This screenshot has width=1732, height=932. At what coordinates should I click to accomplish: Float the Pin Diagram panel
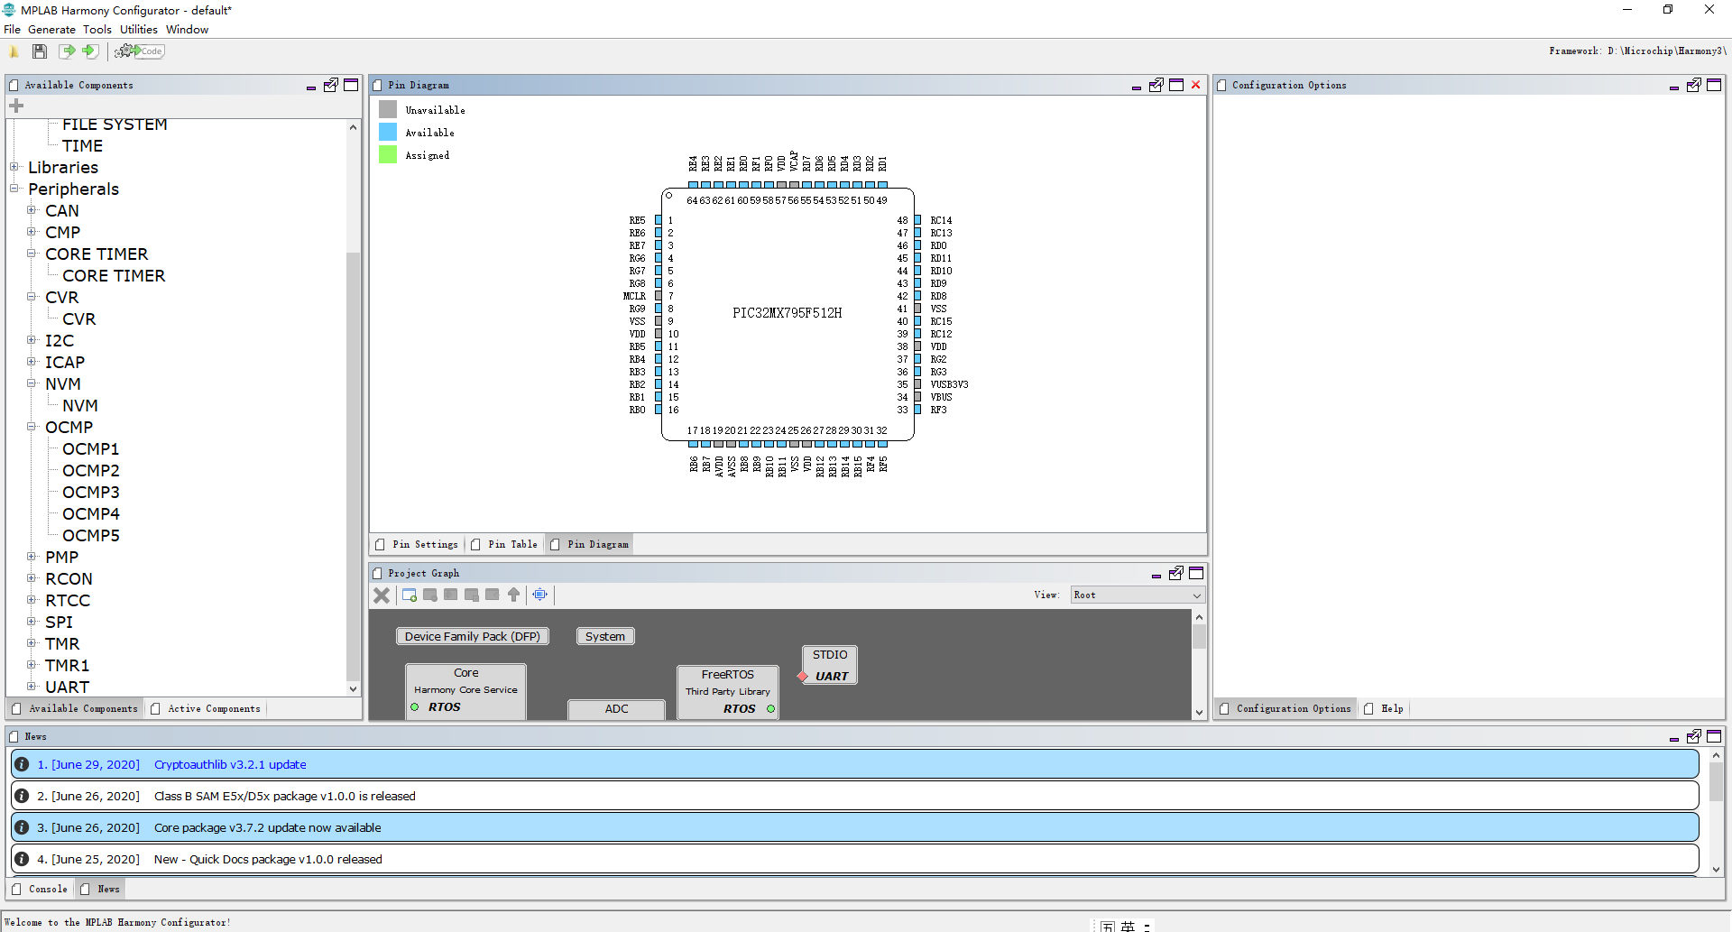[x=1156, y=85]
